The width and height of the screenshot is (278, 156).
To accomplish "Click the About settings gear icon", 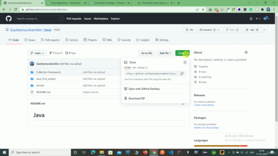I will 246,52.
